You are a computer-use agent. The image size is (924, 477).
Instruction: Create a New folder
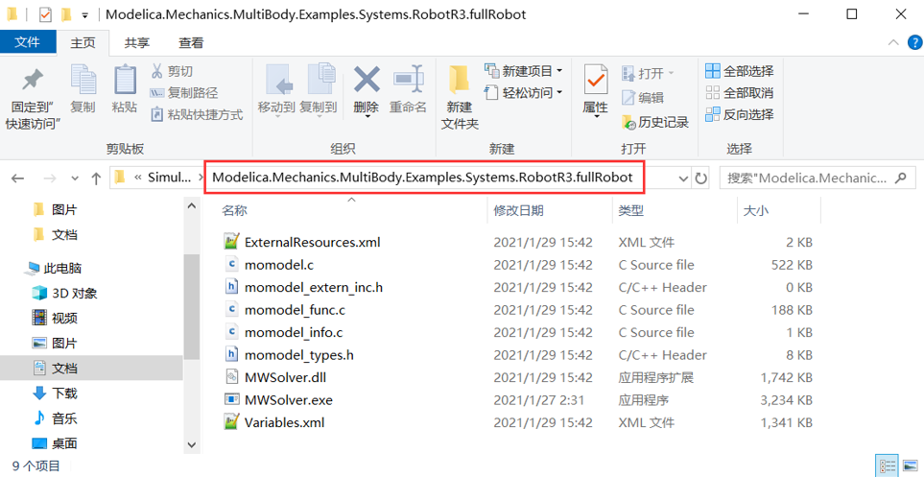460,97
